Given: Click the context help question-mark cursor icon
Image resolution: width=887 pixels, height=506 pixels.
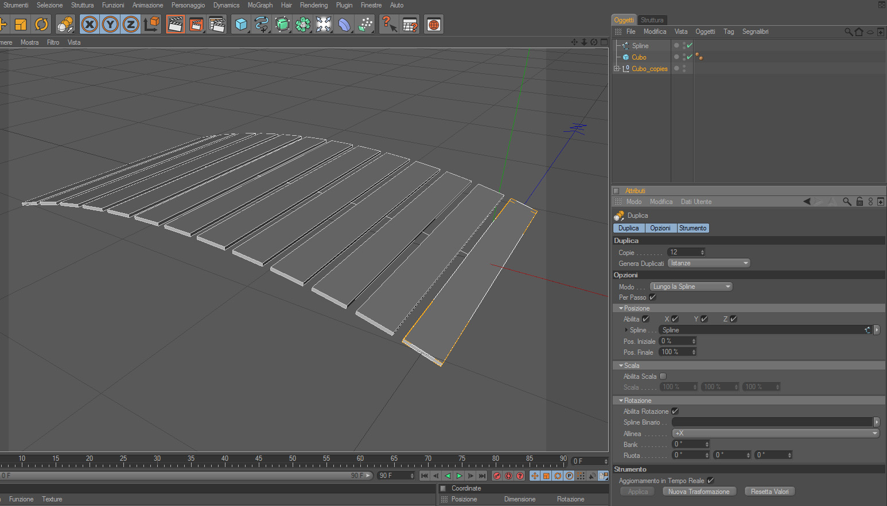Looking at the screenshot, I should 389,24.
